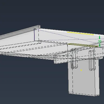Screen dimensions: 104x104
Task: Select the yellow sketch point on the bracket
Action: pos(81,70)
